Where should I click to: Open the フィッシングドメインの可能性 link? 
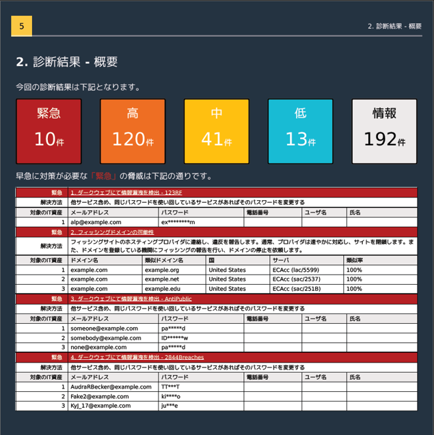coord(112,232)
